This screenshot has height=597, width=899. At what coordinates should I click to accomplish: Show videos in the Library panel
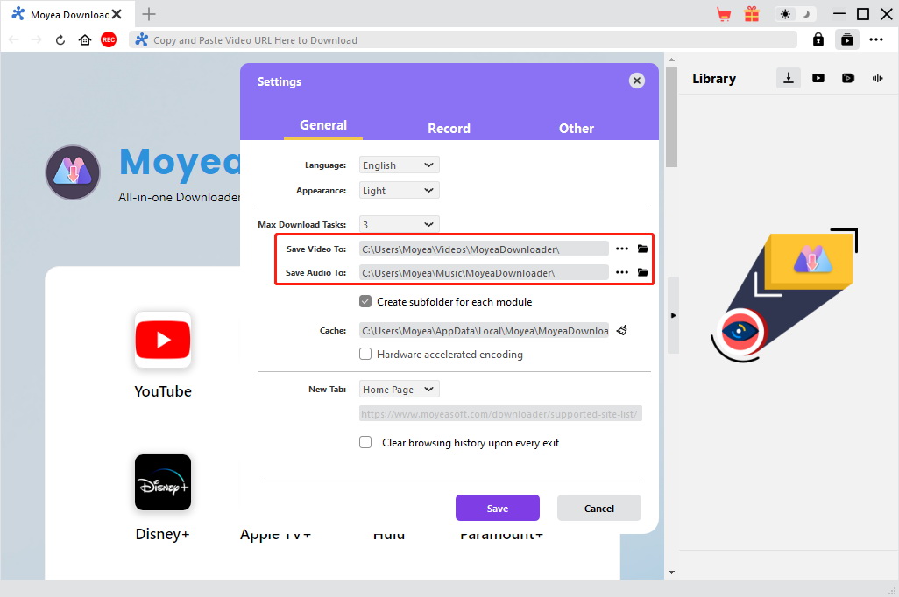click(x=818, y=78)
